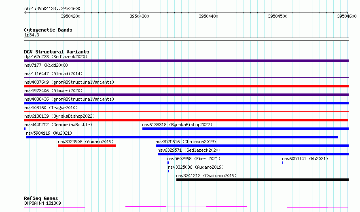Click the black bar under nsv3241212

(x=263, y=180)
